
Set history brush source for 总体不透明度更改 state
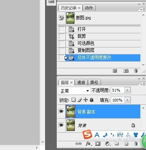[61, 58]
